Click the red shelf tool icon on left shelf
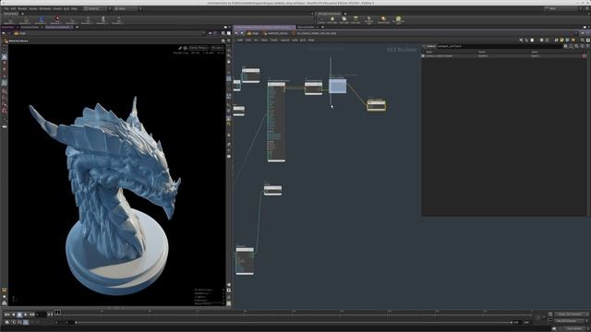Screen dimensions: 591x332 click(57, 19)
